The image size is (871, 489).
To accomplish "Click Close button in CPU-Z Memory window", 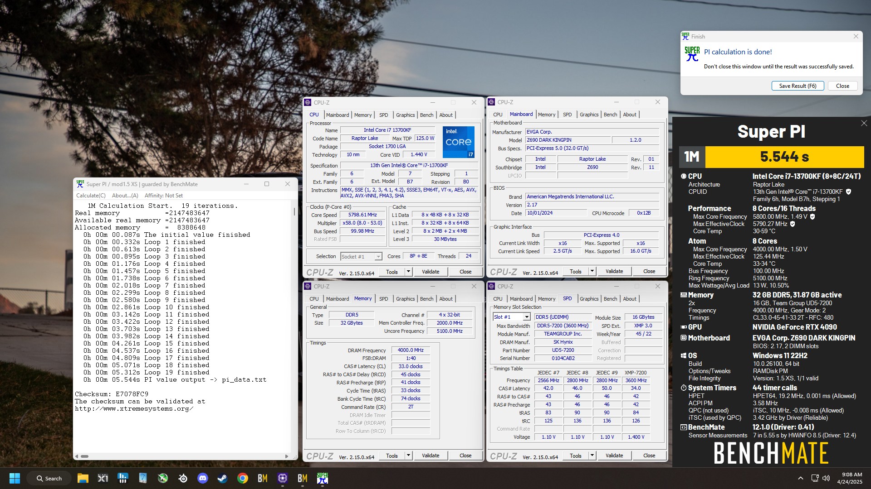I will (465, 455).
